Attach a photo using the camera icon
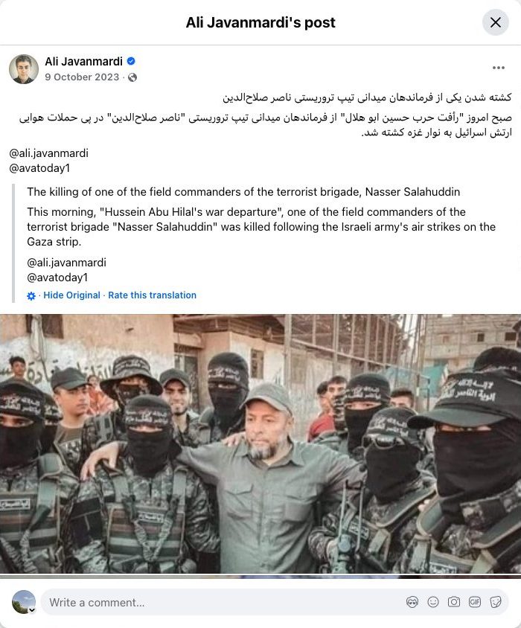The width and height of the screenshot is (521, 628). [454, 601]
